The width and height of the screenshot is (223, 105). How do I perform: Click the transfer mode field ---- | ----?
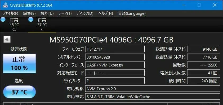(x=115, y=73)
